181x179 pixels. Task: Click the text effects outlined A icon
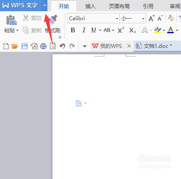click(x=145, y=30)
